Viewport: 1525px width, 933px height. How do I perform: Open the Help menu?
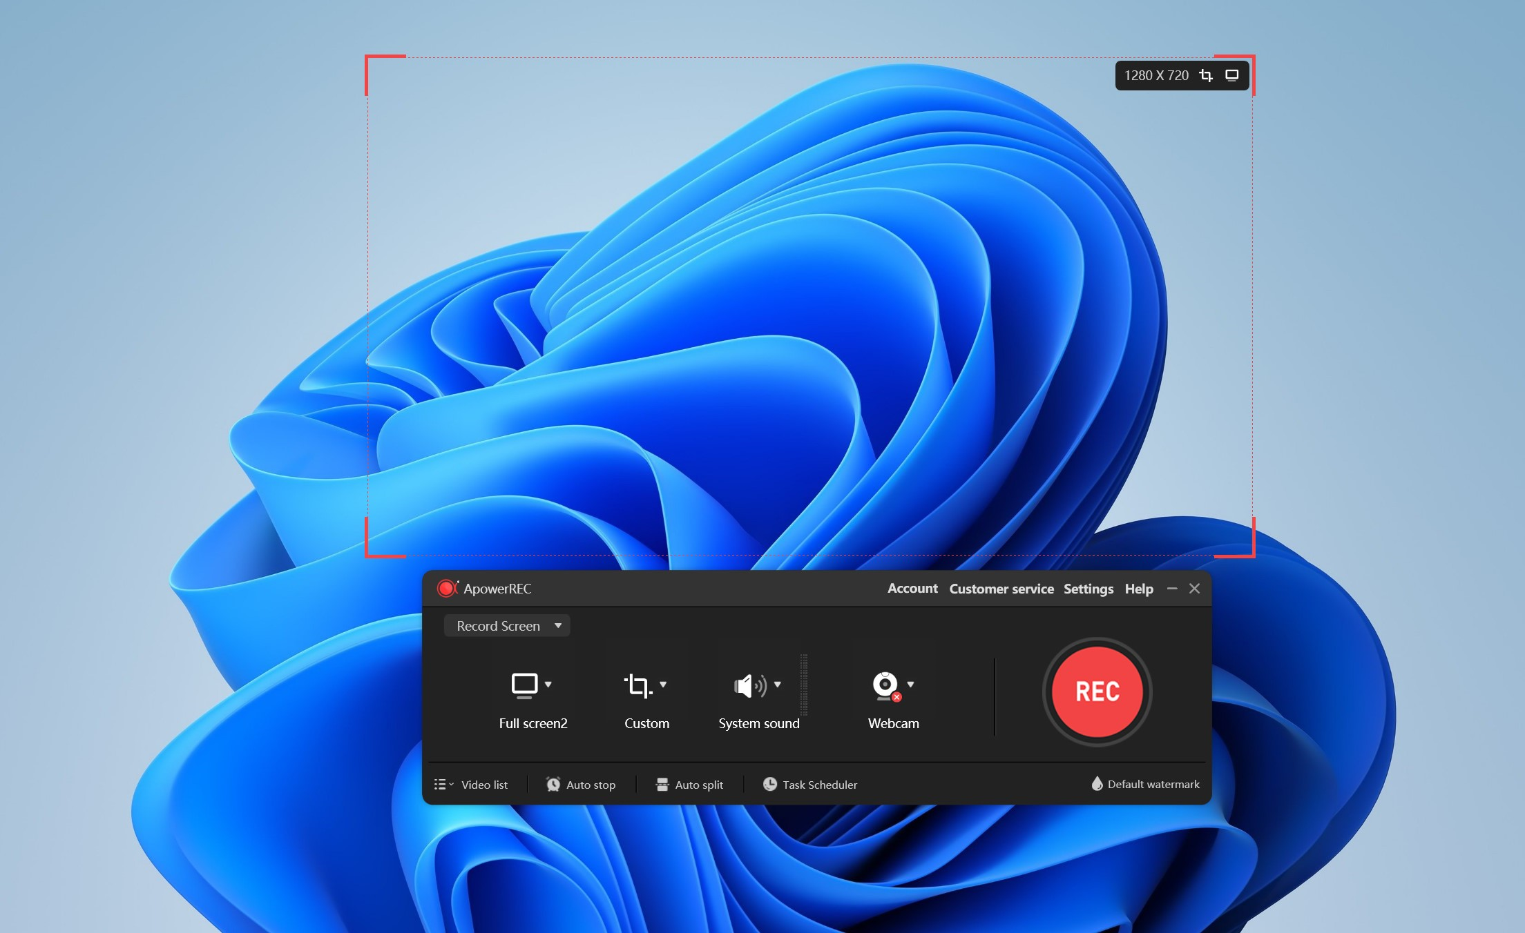click(1138, 589)
